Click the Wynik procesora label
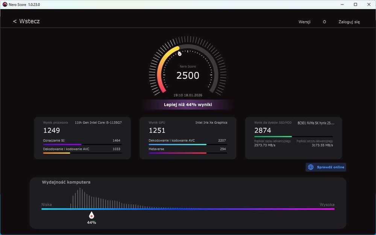 [55, 122]
